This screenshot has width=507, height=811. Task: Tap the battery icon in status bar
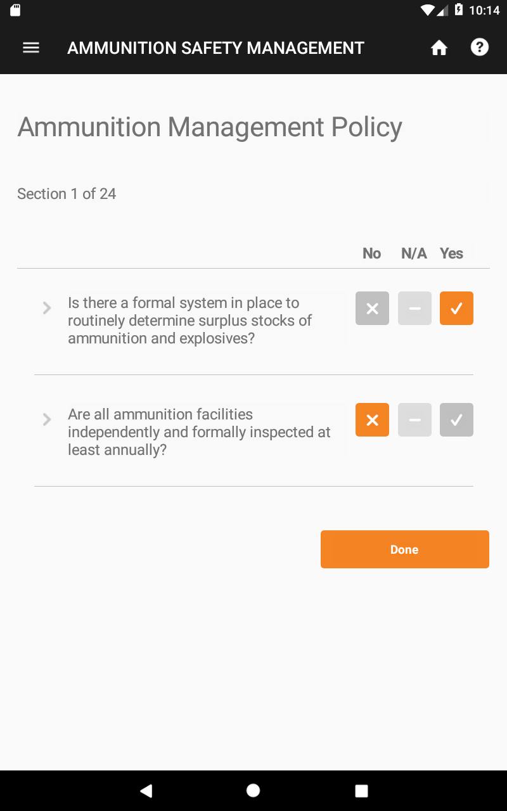tap(458, 10)
